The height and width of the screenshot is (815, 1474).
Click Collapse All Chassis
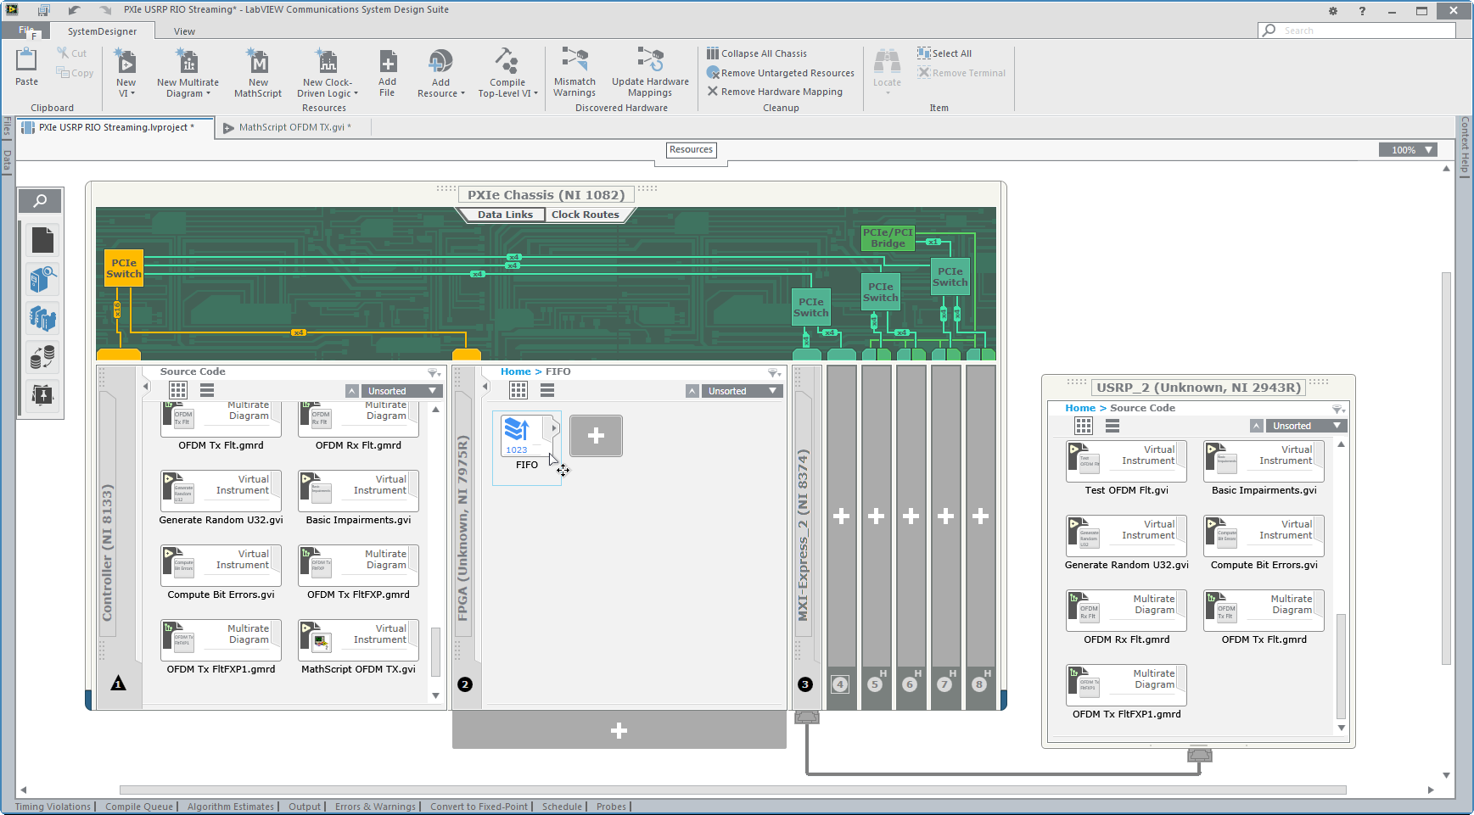click(x=757, y=53)
